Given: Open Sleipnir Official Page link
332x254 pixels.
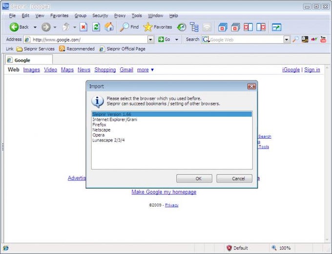Looking at the screenshot, I should (x=123, y=49).
